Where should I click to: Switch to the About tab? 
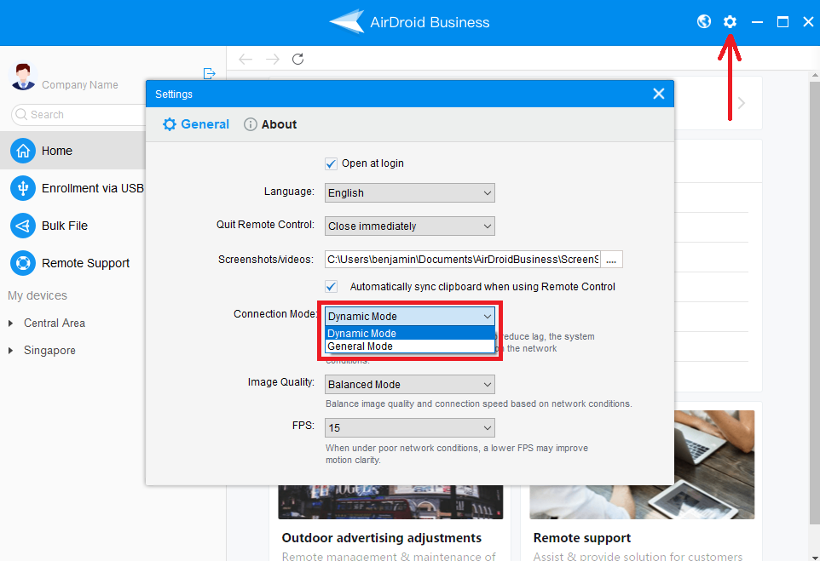(x=270, y=124)
